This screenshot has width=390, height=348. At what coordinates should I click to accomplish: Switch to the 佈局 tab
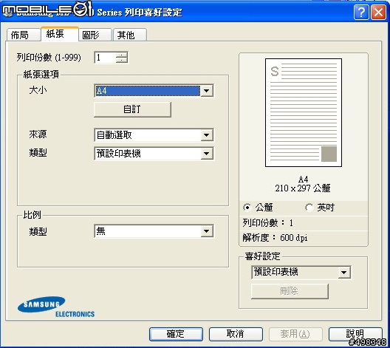point(24,35)
